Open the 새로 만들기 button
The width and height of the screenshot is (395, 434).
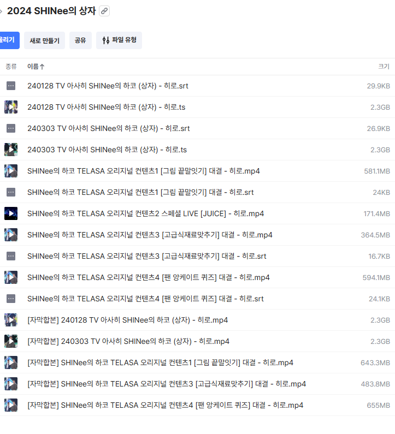tap(44, 40)
